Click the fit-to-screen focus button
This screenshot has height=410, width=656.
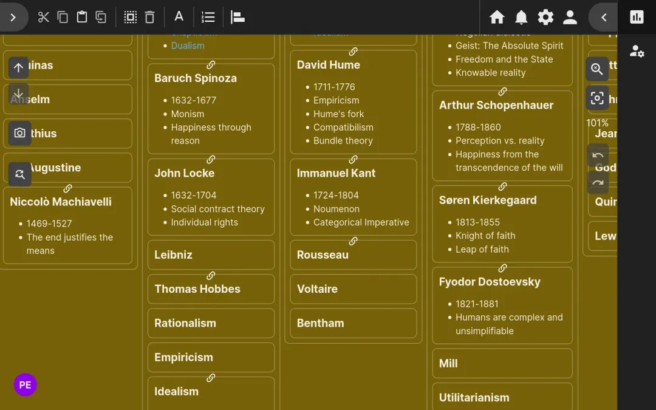pos(597,98)
